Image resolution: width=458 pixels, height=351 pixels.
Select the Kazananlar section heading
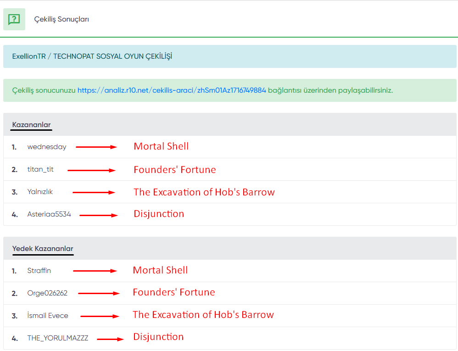(31, 125)
